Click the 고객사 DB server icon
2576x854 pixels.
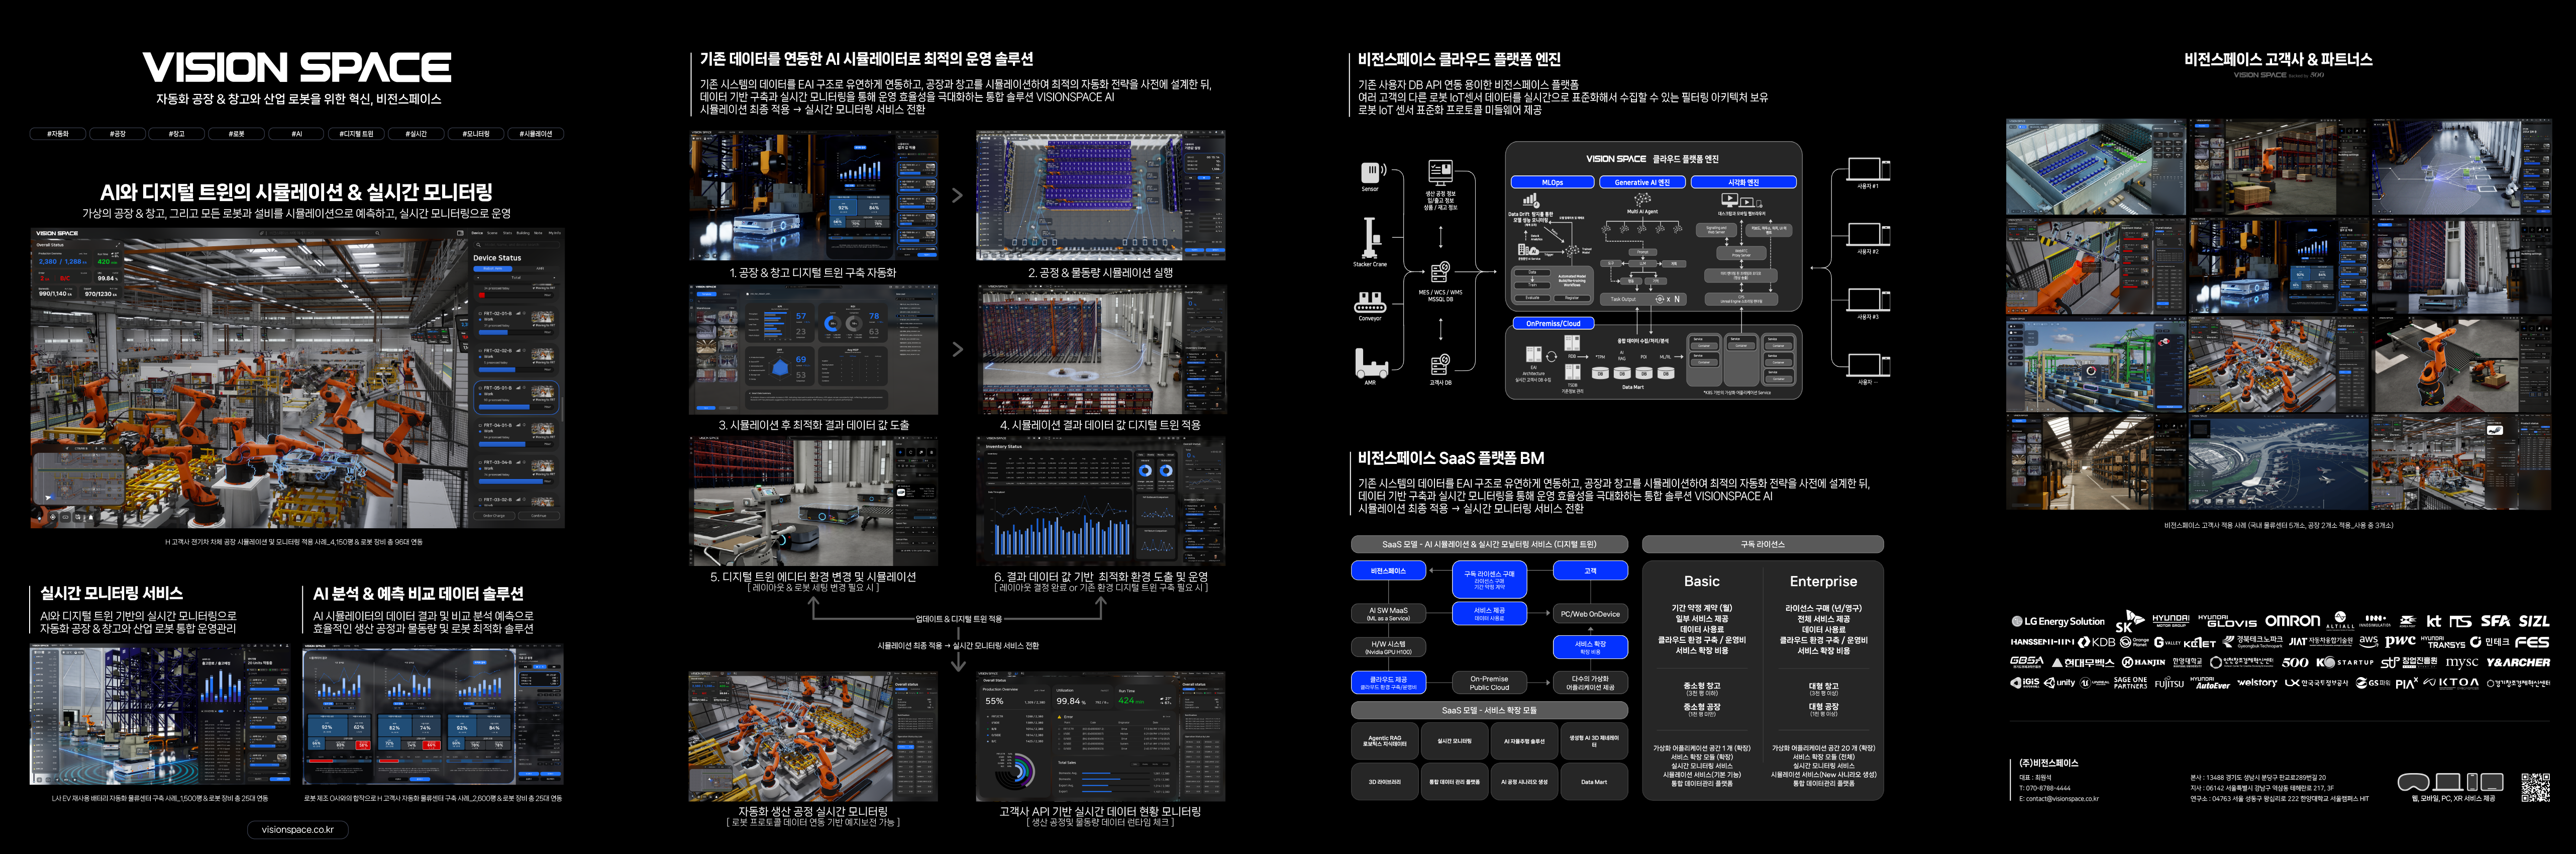click(x=1440, y=365)
